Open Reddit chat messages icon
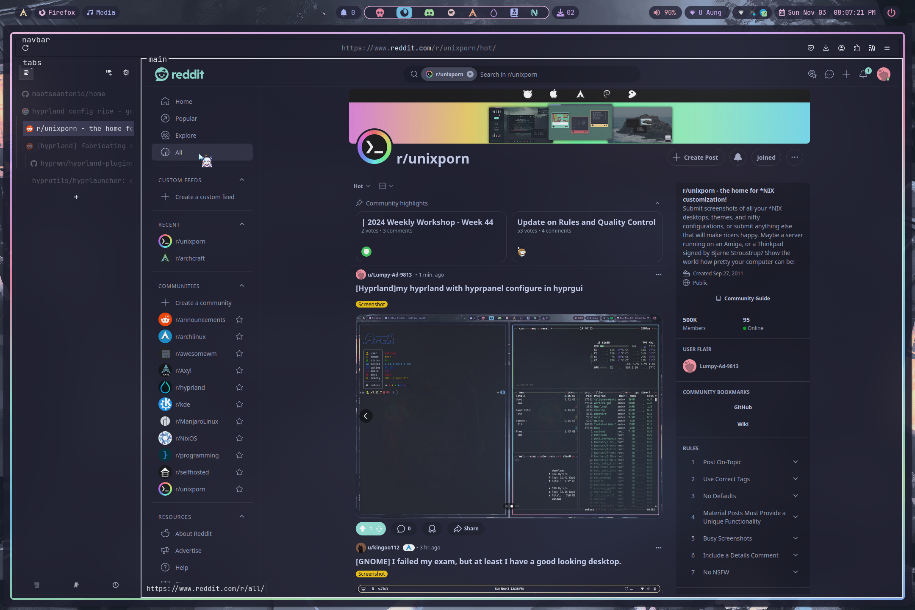This screenshot has width=915, height=610. pos(829,74)
